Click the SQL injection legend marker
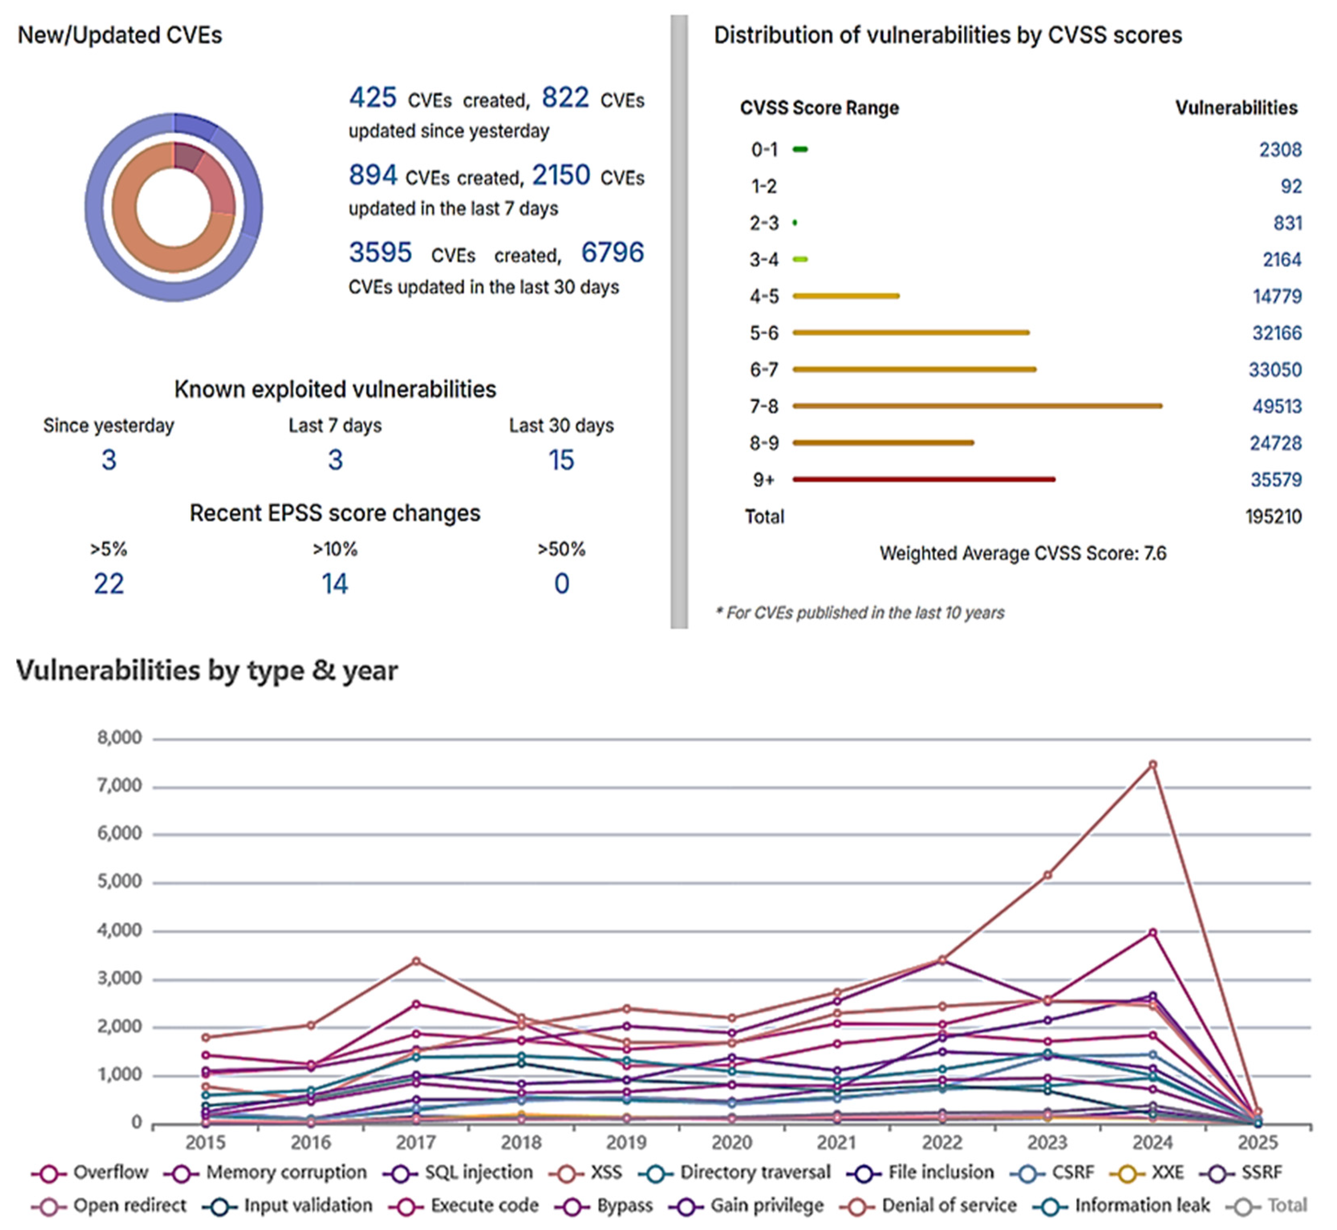 tap(401, 1173)
